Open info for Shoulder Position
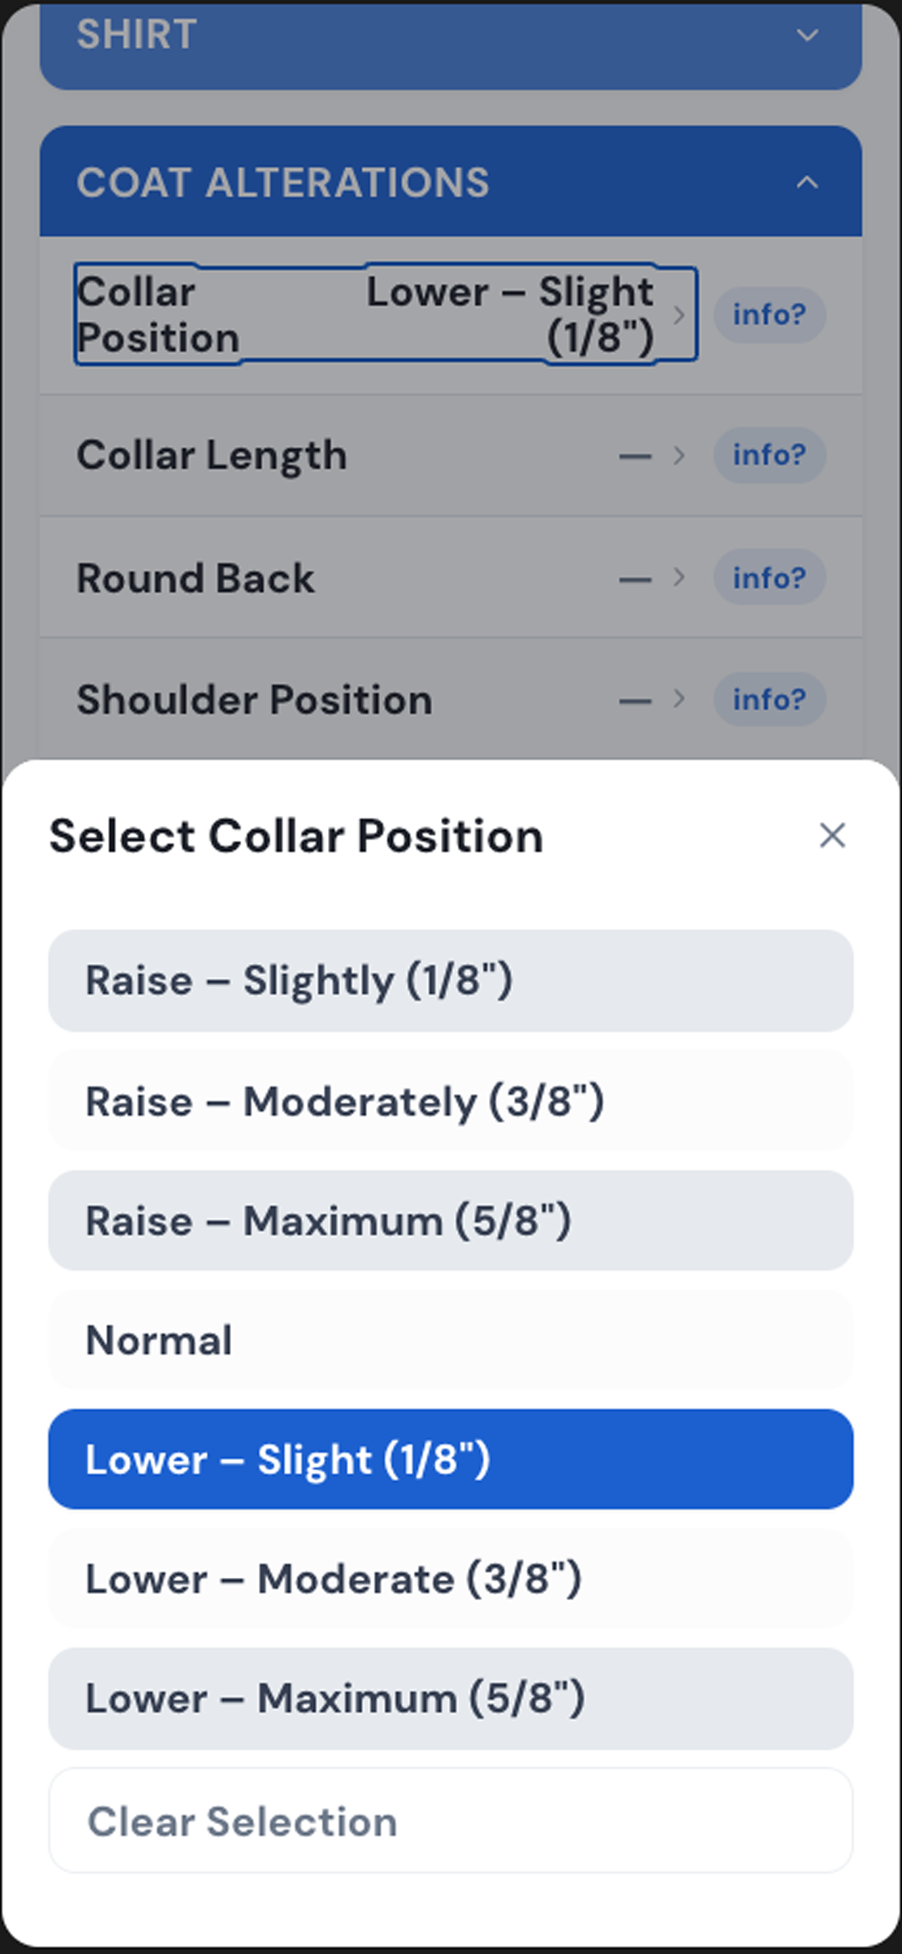 [x=770, y=699]
